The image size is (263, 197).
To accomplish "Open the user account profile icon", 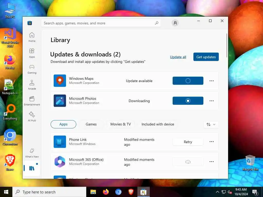I will tap(175, 23).
